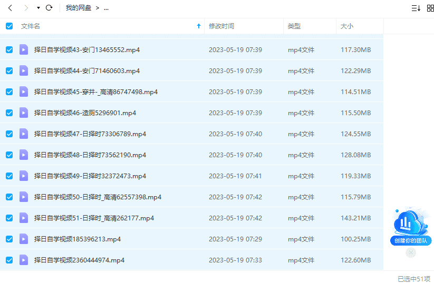Select file 择日自学视频50-日择时_高清62557398.mp4
434x284 pixels.
coord(98,197)
